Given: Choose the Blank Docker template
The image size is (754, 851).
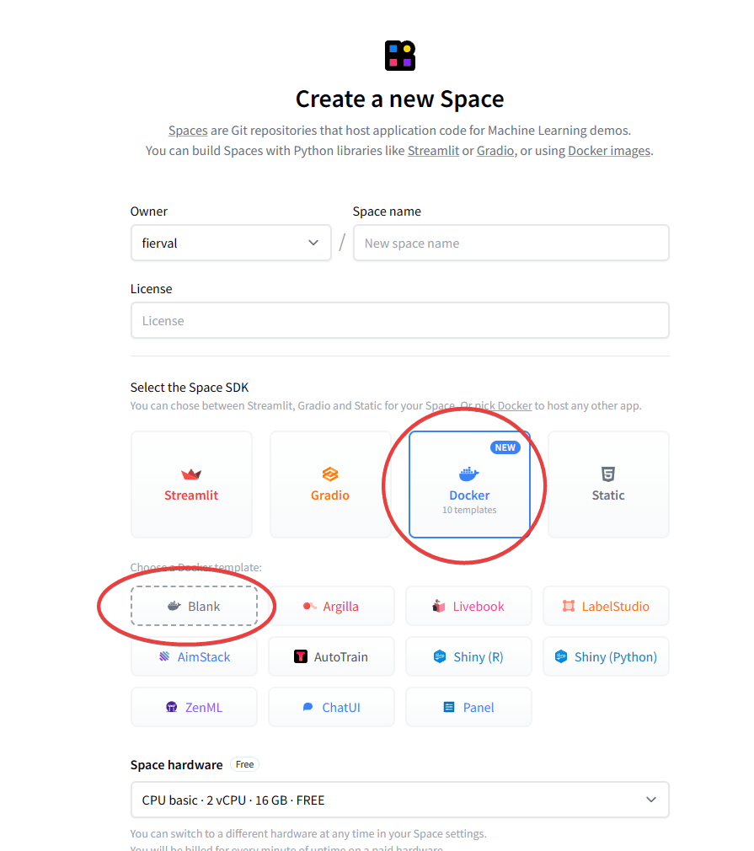Looking at the screenshot, I should point(194,607).
